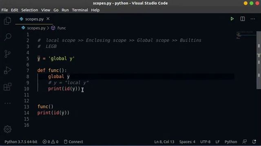Select language mode Python in status bar
The width and height of the screenshot is (261, 146).
pyautogui.click(x=231, y=142)
